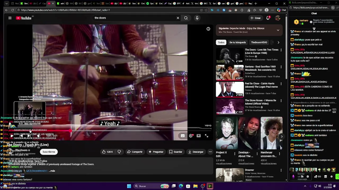Open Windows Start menu
The image size is (339, 190).
click(x=129, y=186)
